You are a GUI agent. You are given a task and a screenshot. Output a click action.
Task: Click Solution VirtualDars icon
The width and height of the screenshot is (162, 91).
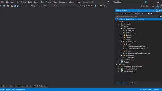coord(117,19)
